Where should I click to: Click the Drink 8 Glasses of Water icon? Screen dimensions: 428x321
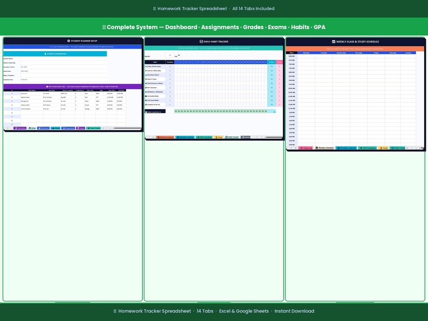coord(146,83)
